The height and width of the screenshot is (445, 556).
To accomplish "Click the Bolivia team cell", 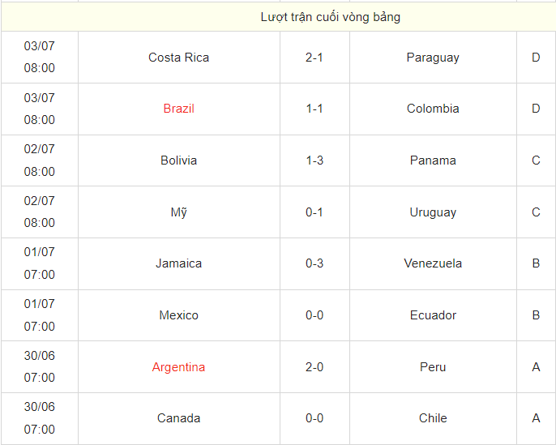I will tap(178, 160).
